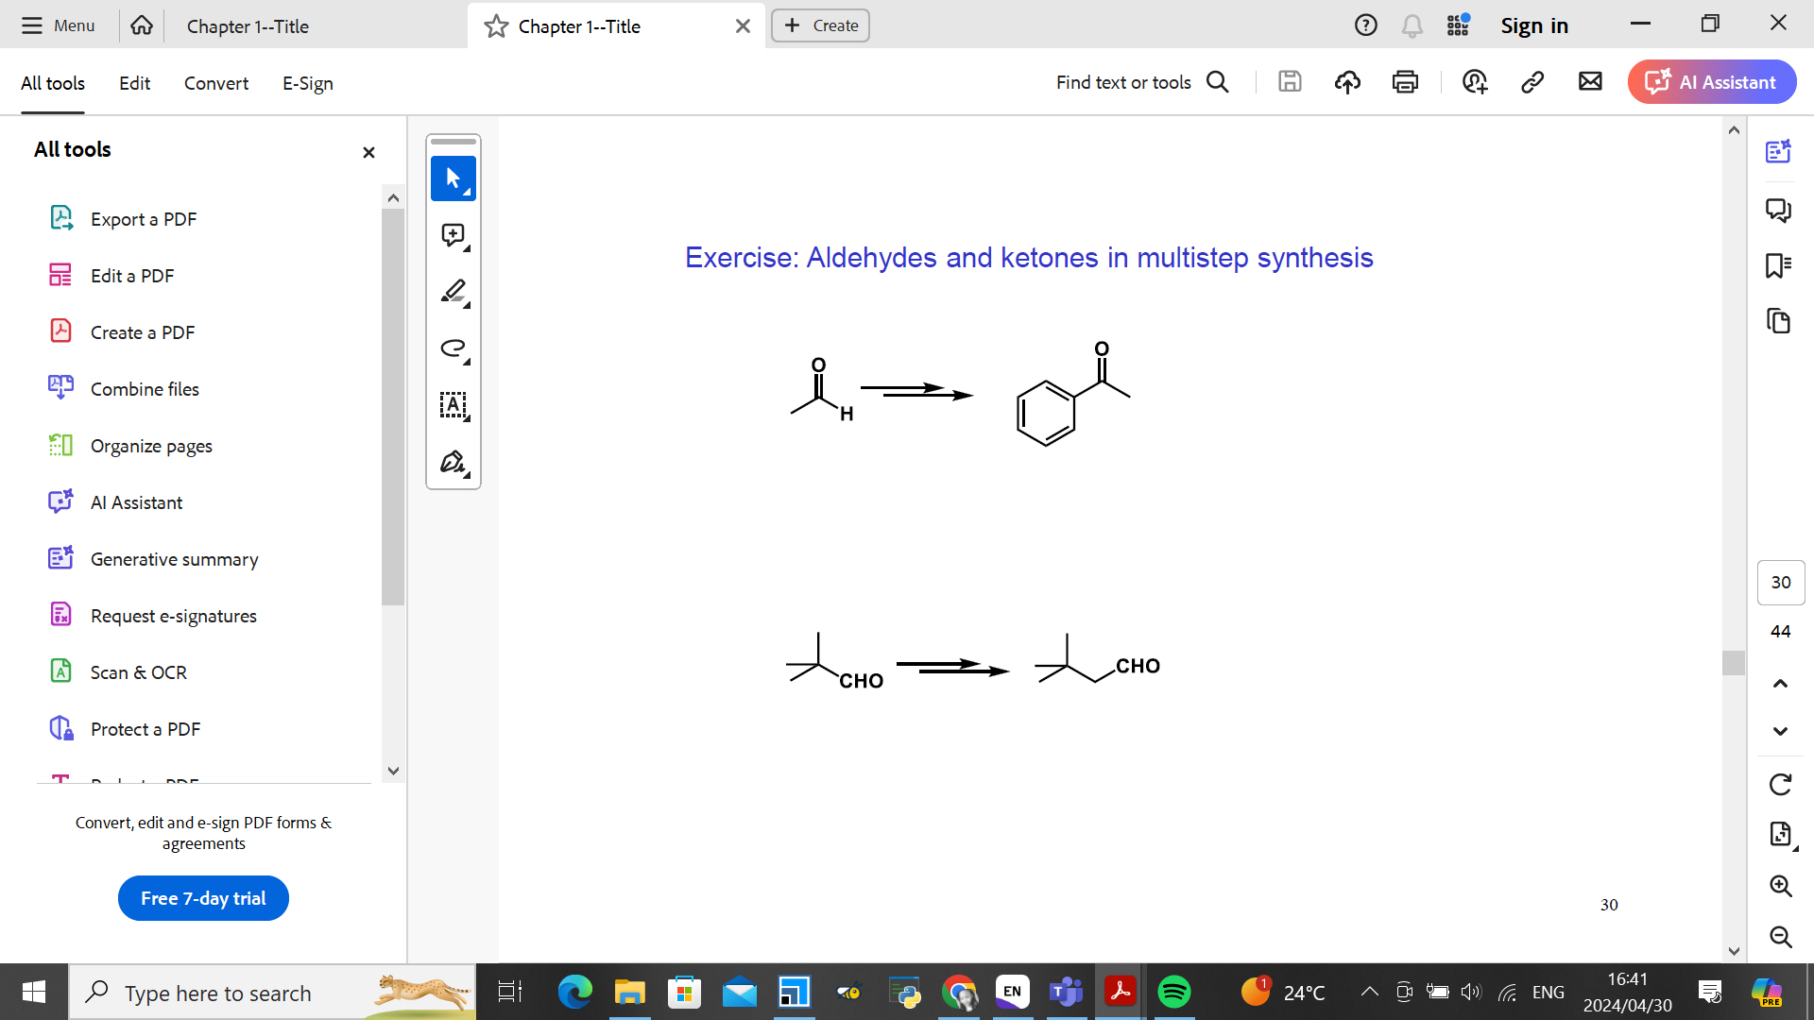
Task: Open Spotify from the taskbar
Action: [1174, 992]
